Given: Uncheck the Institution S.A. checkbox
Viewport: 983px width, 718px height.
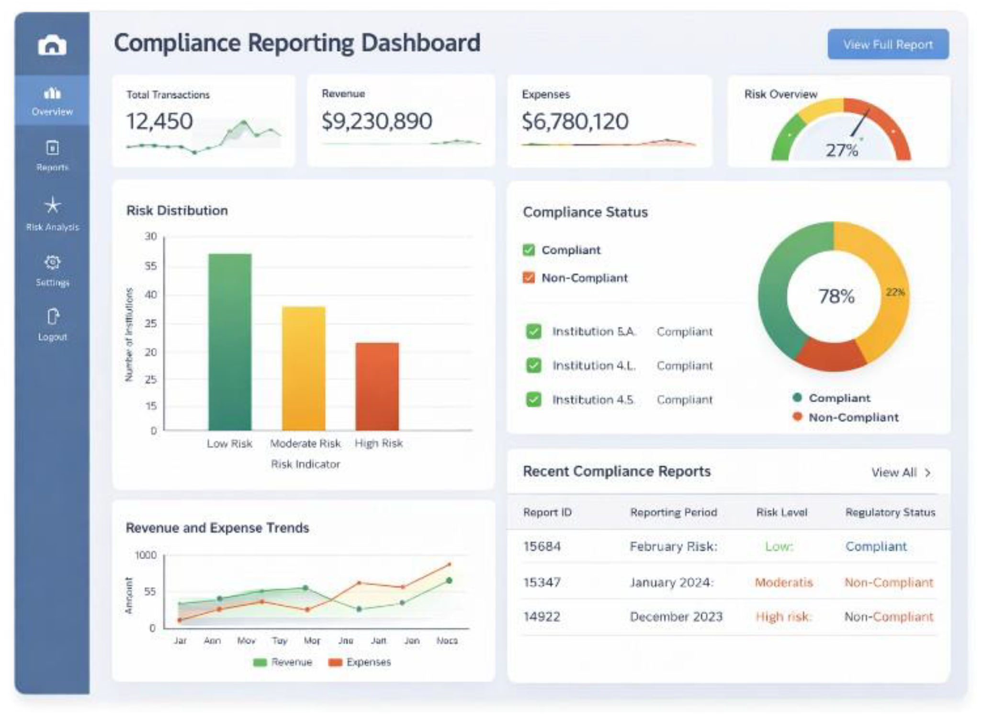Looking at the screenshot, I should (x=533, y=331).
